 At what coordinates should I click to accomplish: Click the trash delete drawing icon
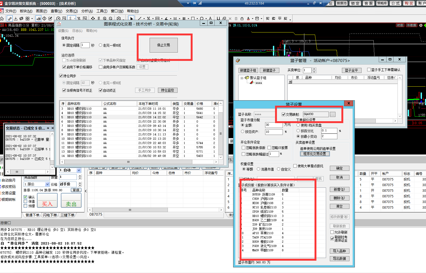pyautogui.click(x=236, y=19)
